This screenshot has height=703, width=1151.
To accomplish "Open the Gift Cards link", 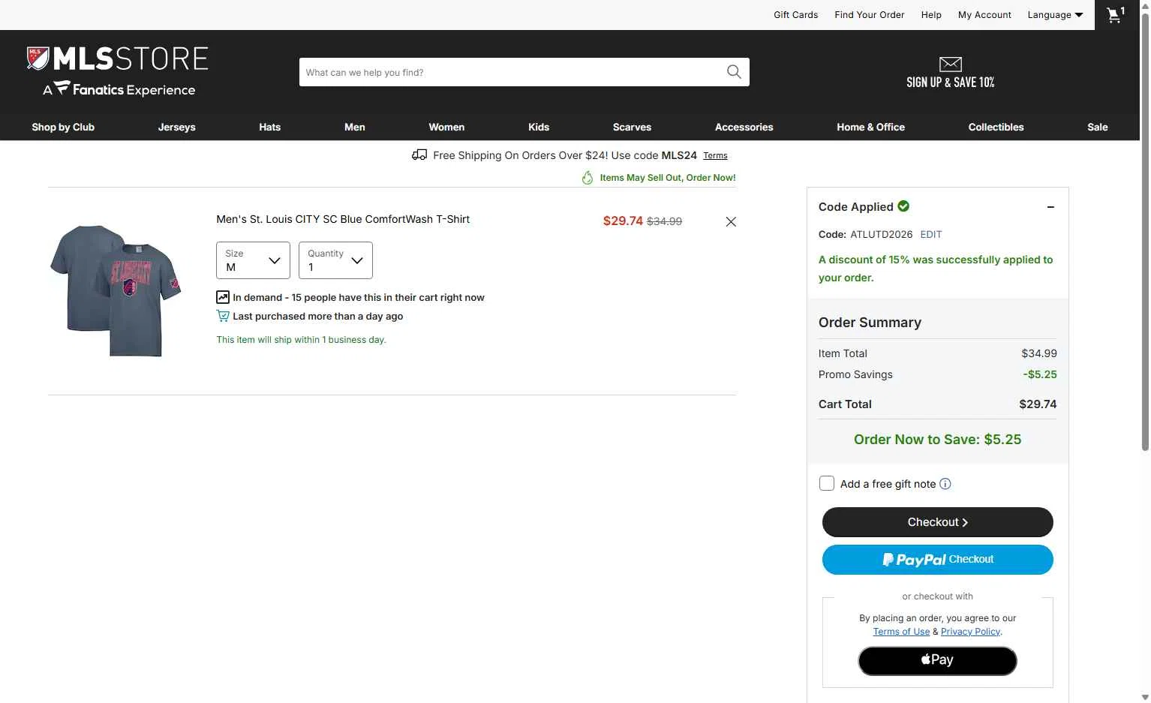I will [796, 15].
